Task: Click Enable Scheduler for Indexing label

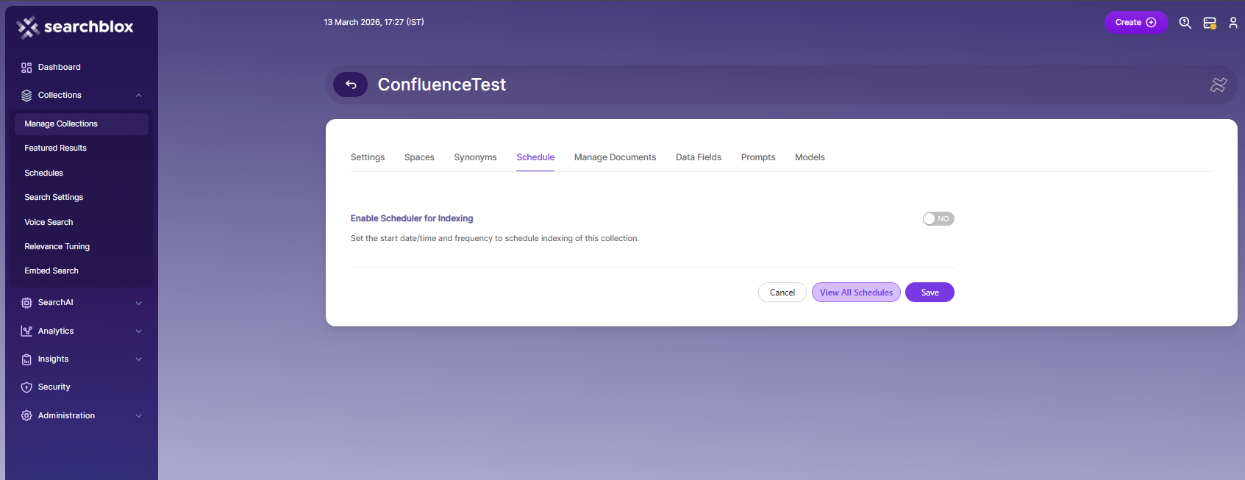Action: [x=412, y=218]
